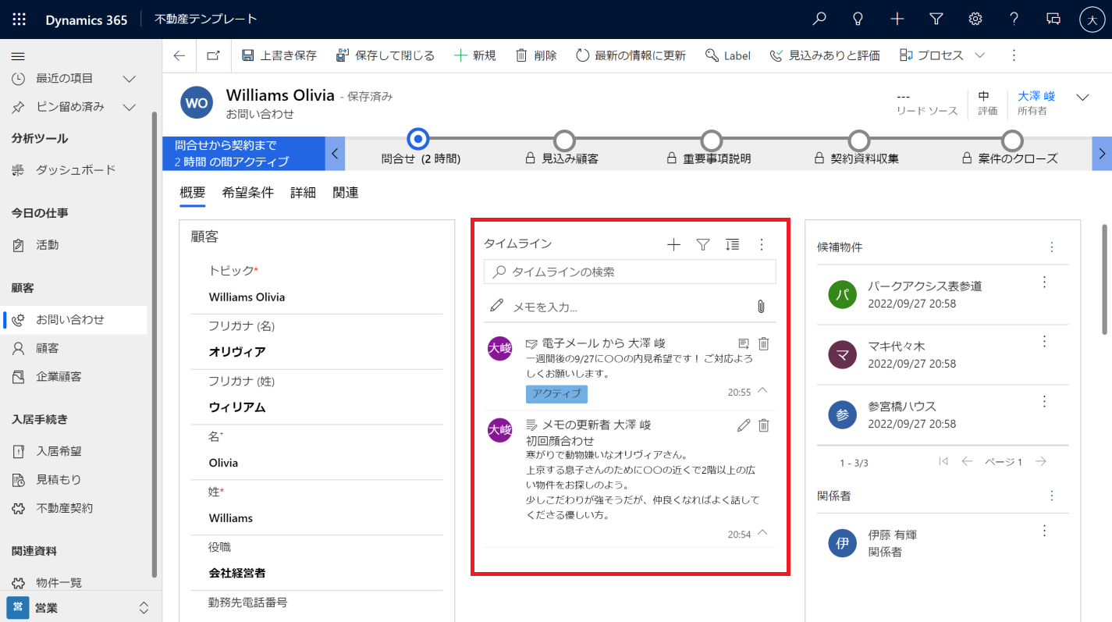
Task: Click the timeline sort order icon
Action: point(732,245)
